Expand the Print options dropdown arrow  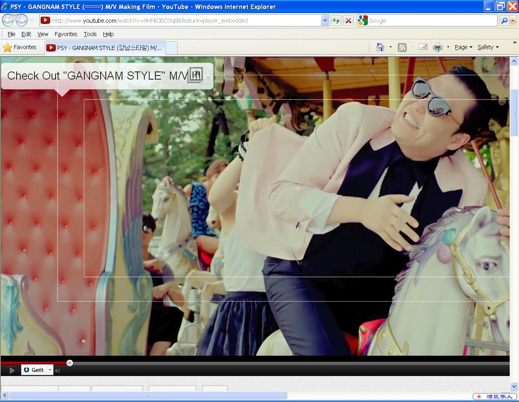click(x=448, y=47)
